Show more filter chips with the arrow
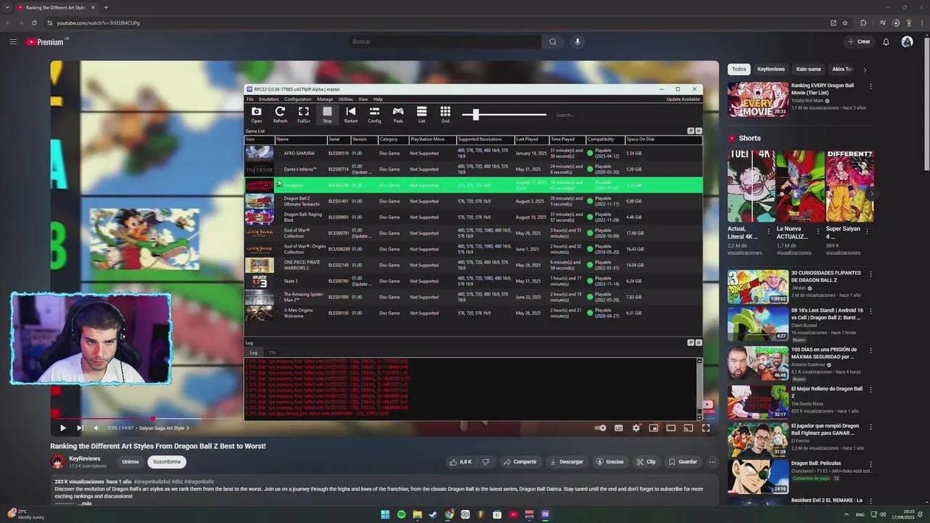This screenshot has width=930, height=523. 864,69
